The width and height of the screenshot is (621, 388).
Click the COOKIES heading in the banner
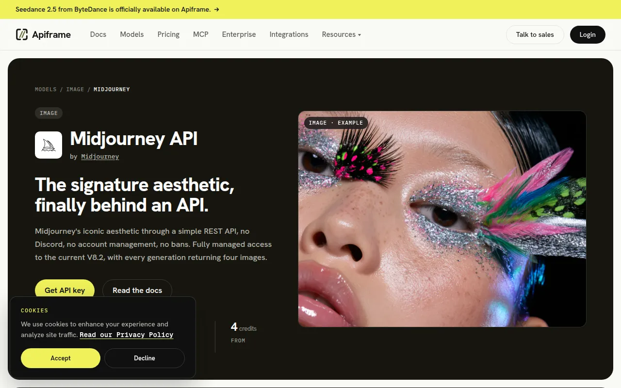pos(34,310)
